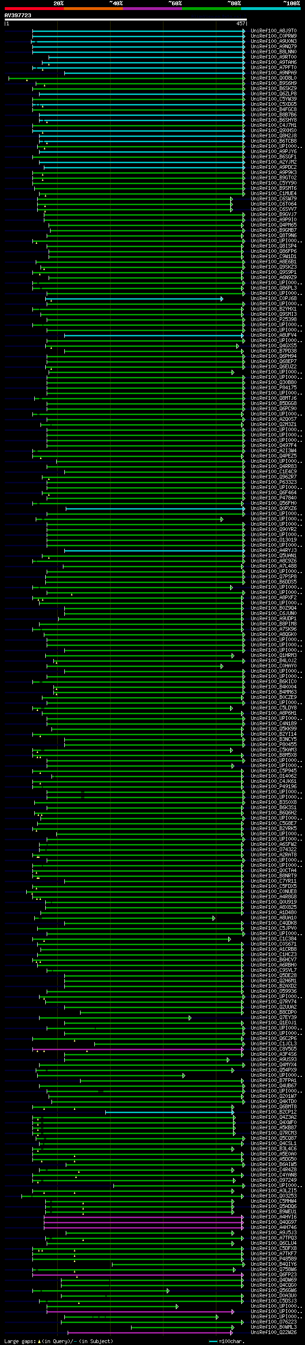Select the UniRef100_P84175 label
The width and height of the screenshot is (305, 1345).
click(x=274, y=388)
